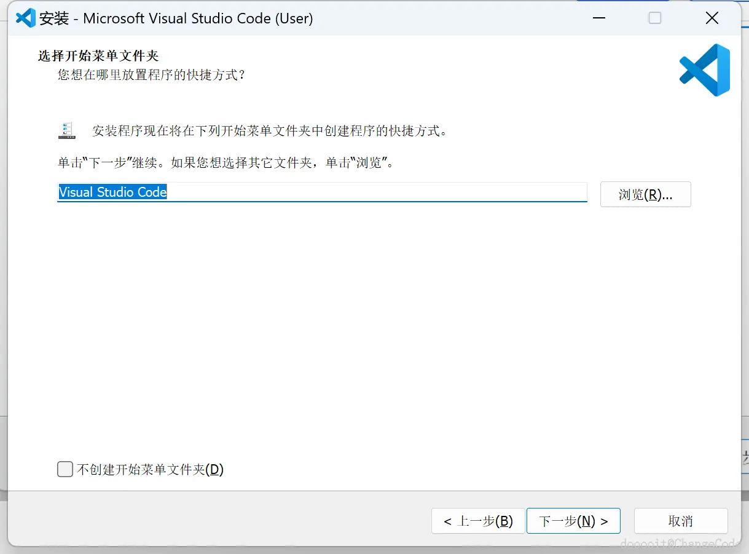
Task: Click the large VS Code logo in the header
Action: [x=705, y=70]
